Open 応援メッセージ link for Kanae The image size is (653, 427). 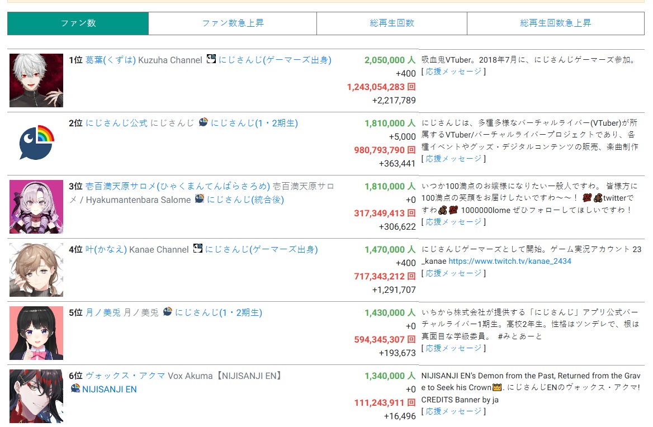pyautogui.click(x=453, y=273)
